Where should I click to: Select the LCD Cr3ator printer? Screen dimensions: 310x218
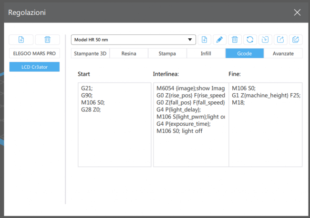(x=34, y=67)
